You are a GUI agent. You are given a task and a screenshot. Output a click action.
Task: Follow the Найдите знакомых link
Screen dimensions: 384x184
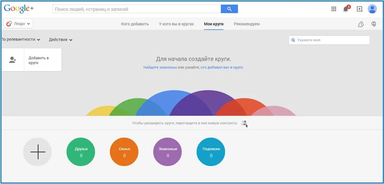coord(160,67)
